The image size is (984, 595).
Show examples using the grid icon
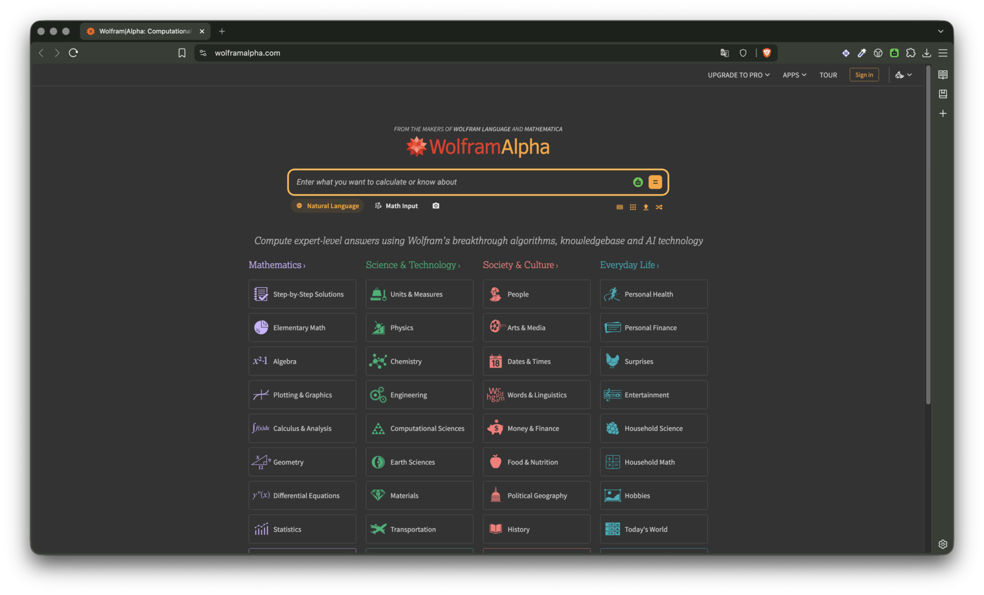[x=633, y=207]
